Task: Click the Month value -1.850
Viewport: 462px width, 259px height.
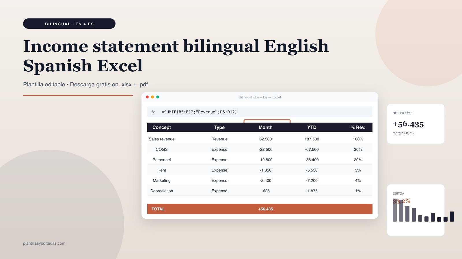Action: tap(266, 170)
